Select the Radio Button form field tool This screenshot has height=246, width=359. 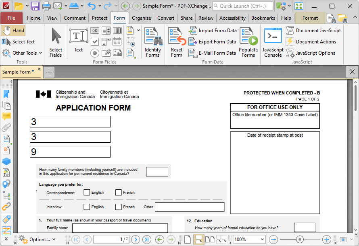click(94, 53)
